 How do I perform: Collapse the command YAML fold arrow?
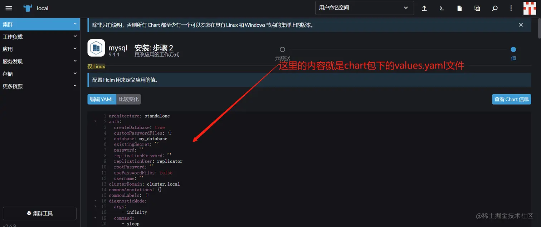95,218
